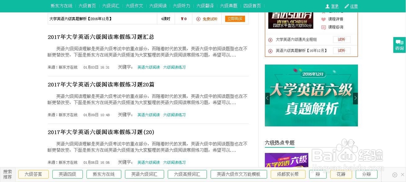Viewport: 406px width, 182px height.
Task: Click the heart icon beside 课程详情
Action: point(324,19)
